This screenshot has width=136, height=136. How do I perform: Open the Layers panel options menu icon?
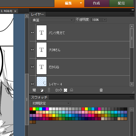click(132, 14)
